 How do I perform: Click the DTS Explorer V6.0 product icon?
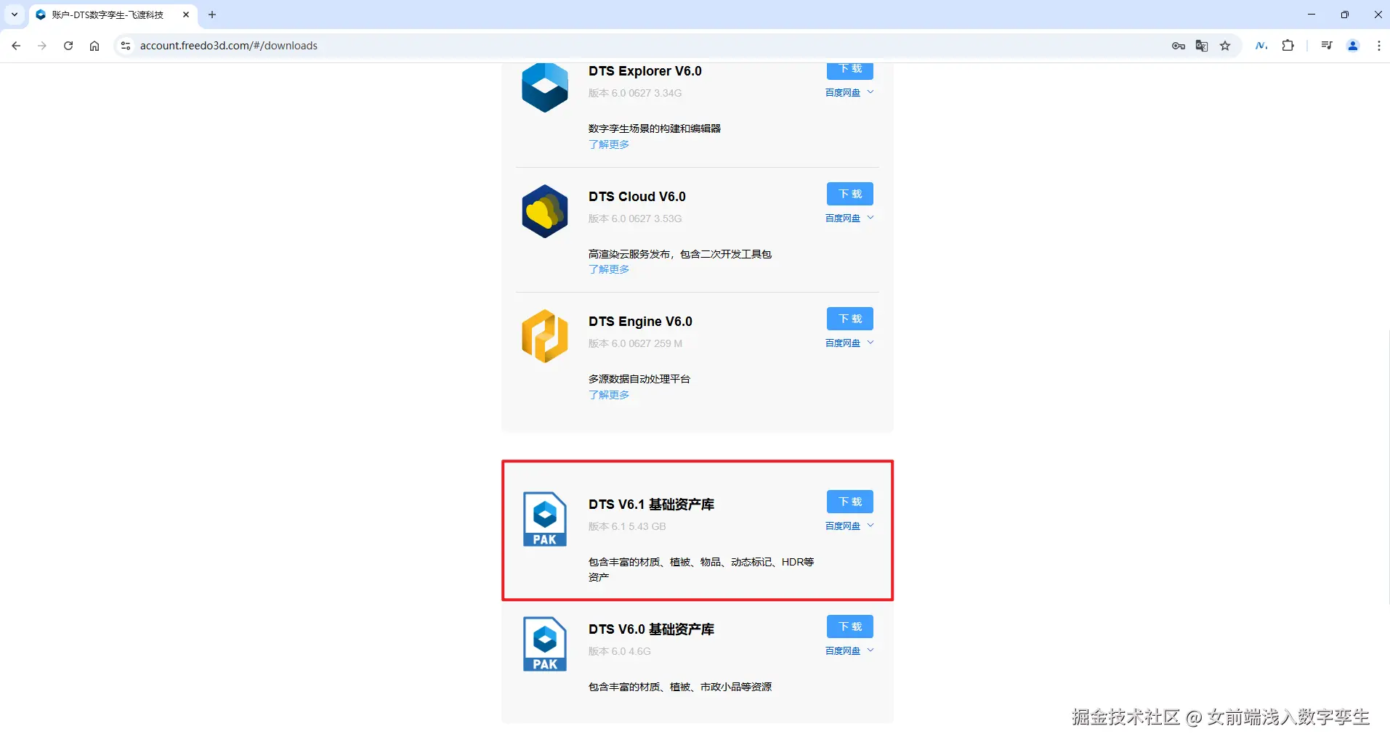pyautogui.click(x=545, y=87)
